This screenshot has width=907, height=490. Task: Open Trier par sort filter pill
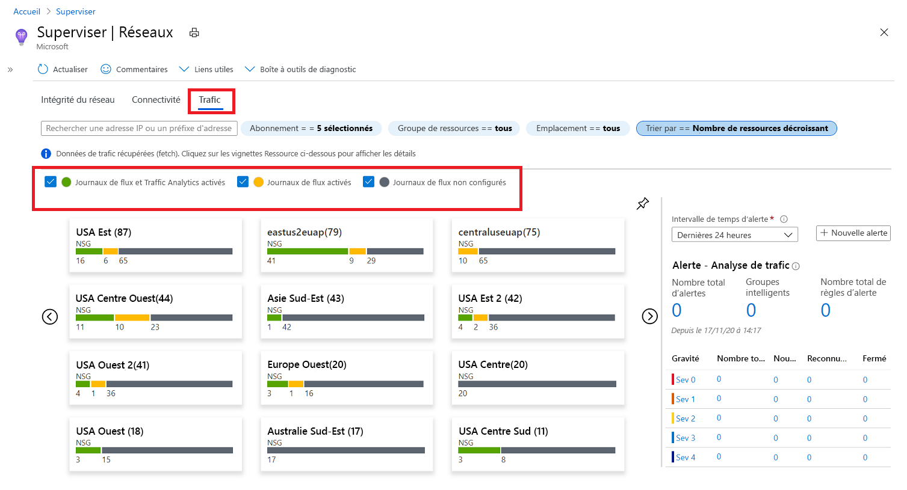coord(737,128)
